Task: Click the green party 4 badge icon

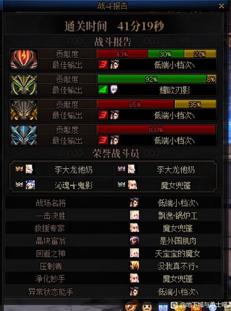Action: (x=103, y=90)
